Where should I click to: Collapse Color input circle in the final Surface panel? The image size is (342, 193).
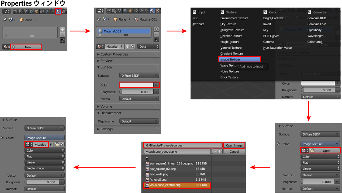(2, 138)
